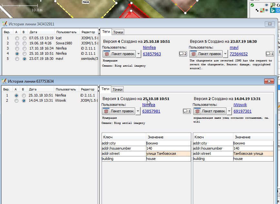Click Пакет правок button for version 5
This screenshot has height=204, width=280.
206,54
